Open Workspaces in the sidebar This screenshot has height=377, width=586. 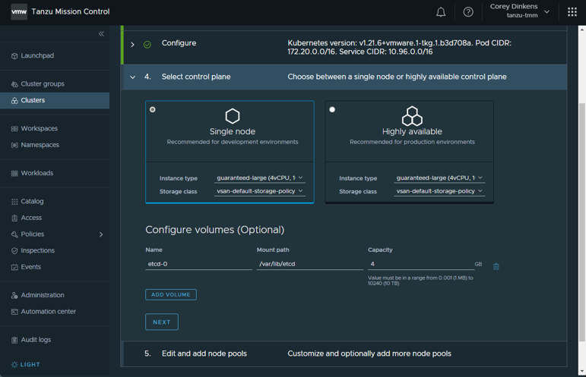[x=40, y=129]
